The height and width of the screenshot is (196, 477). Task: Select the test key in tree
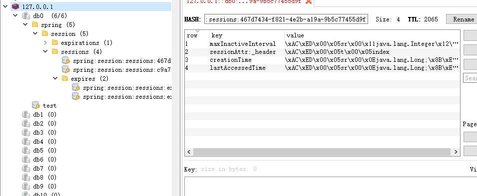coord(49,105)
